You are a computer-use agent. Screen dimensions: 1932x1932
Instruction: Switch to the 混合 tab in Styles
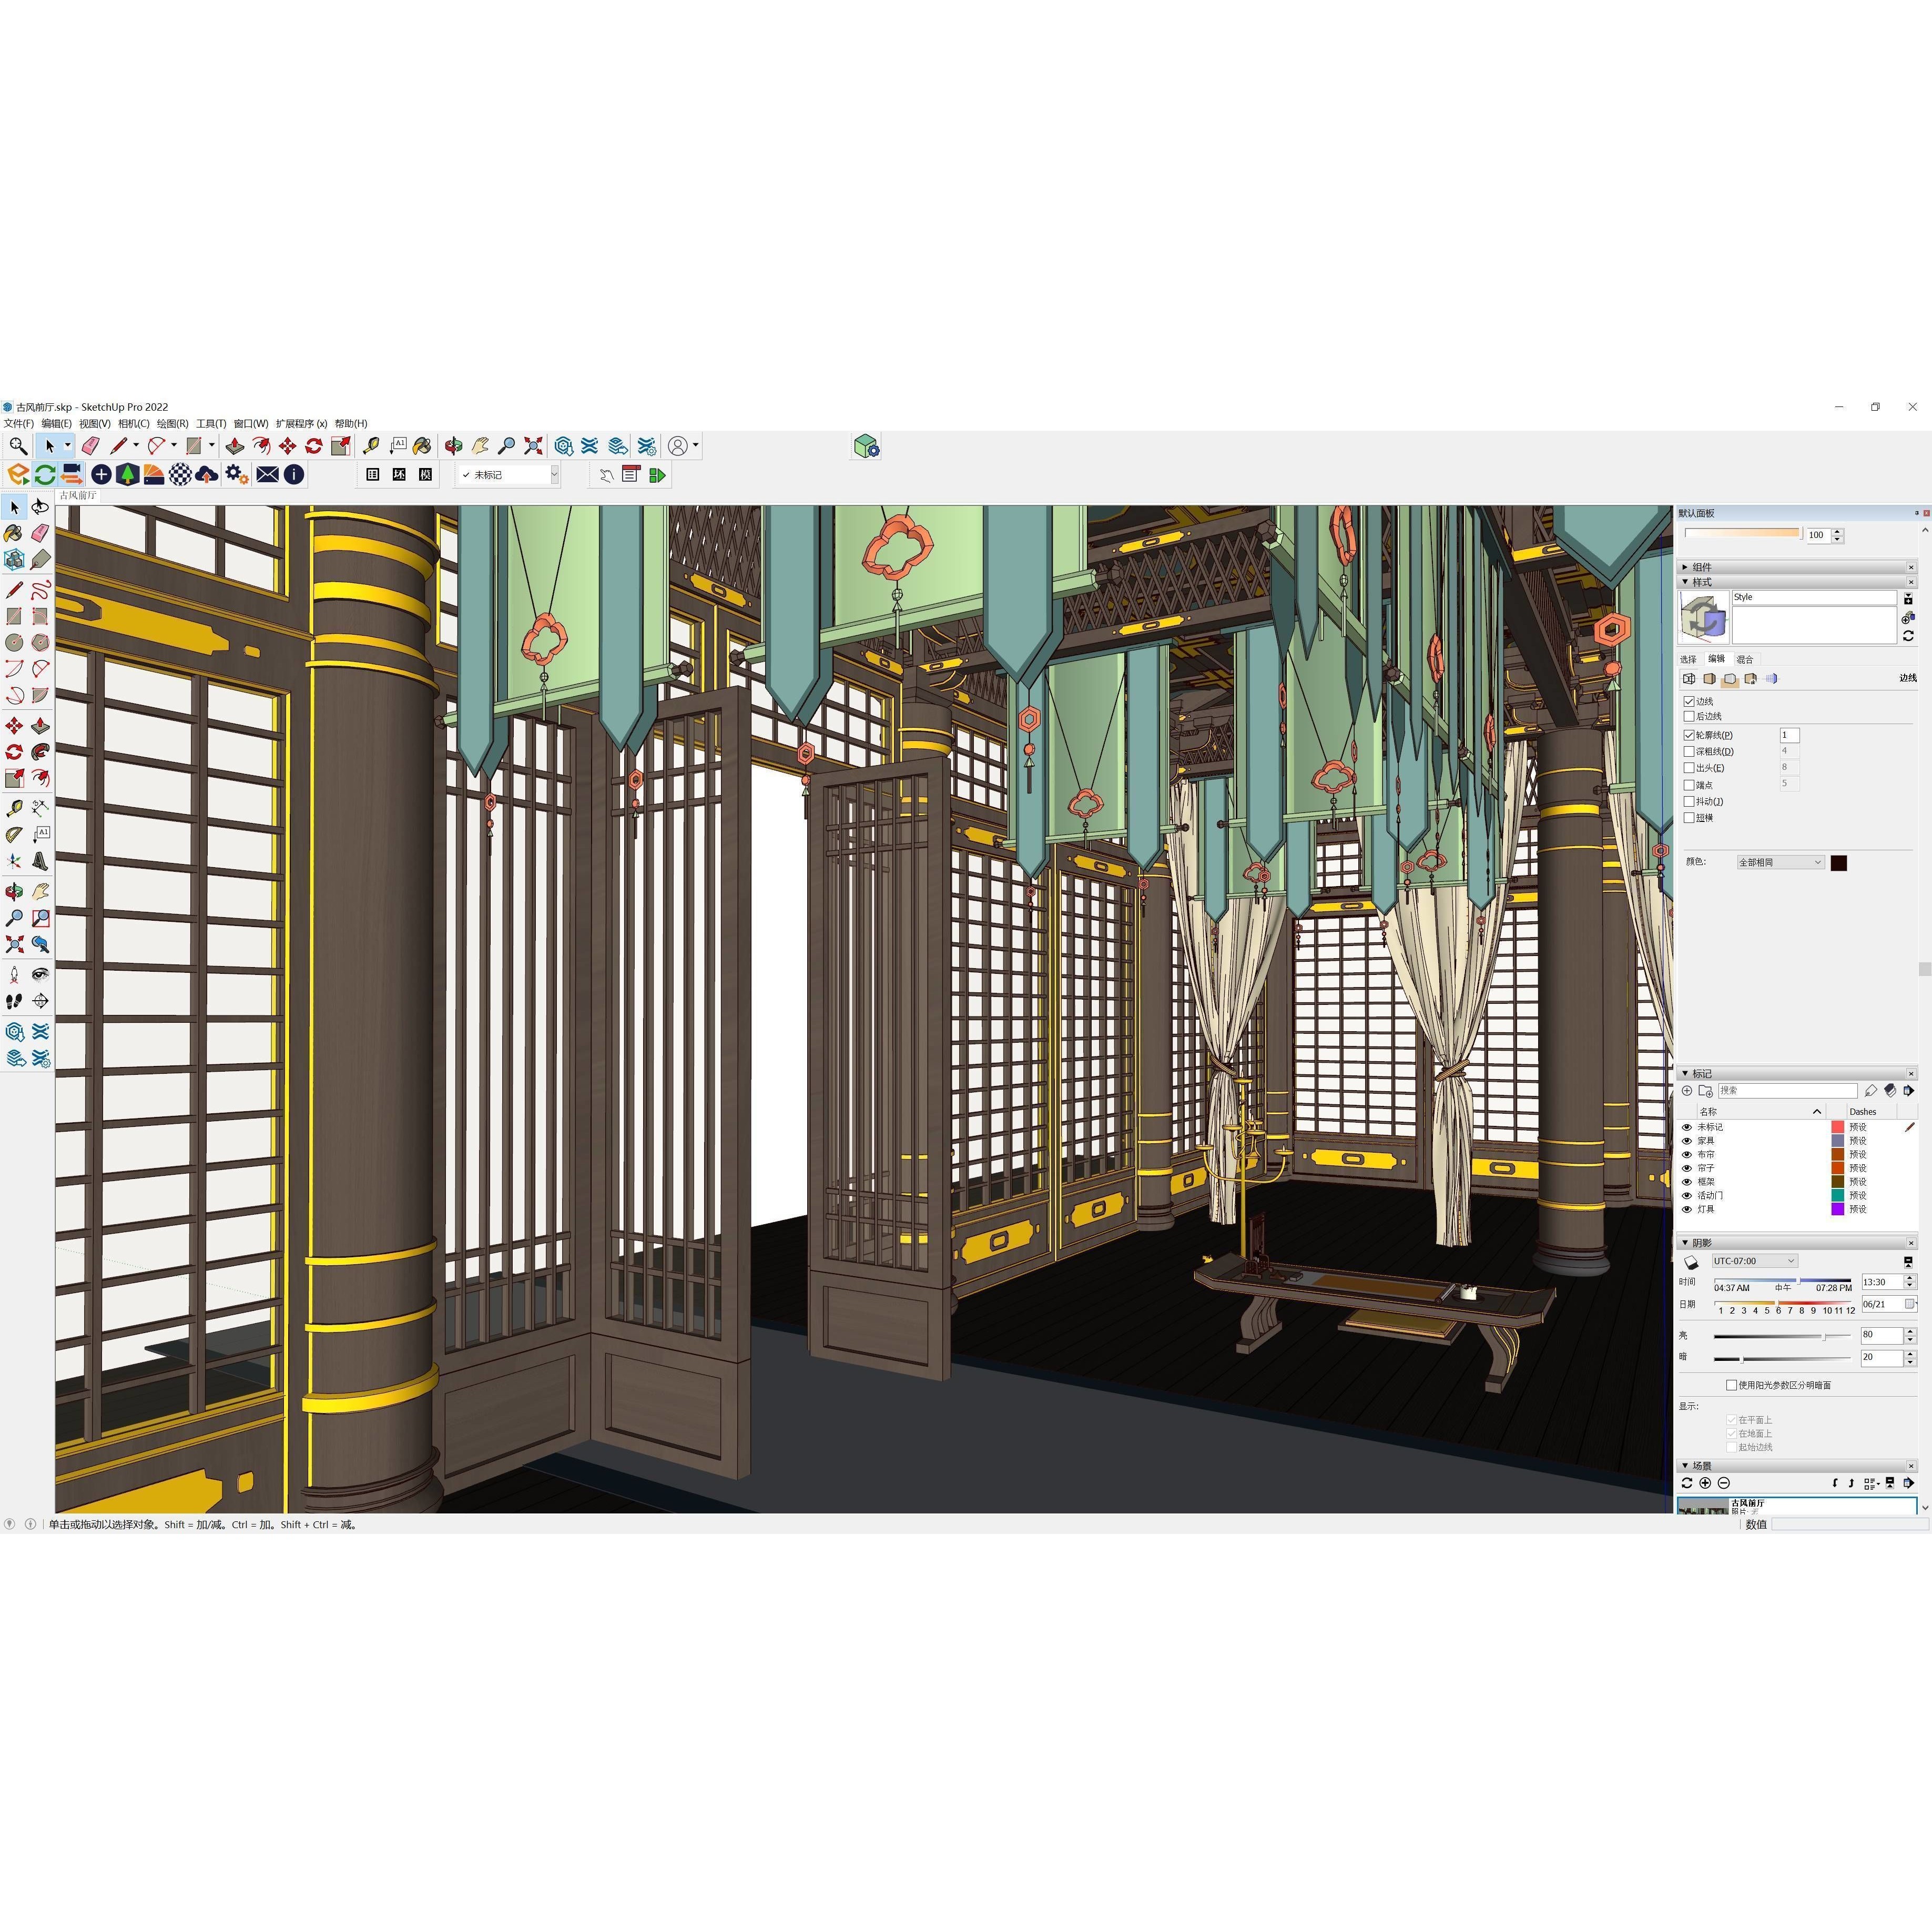[x=1745, y=659]
